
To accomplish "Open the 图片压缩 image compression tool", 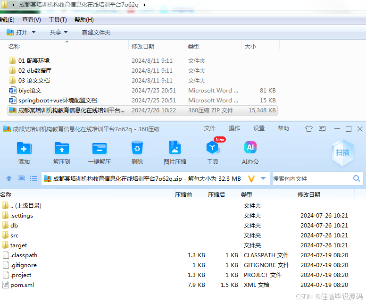I will (175, 147).
